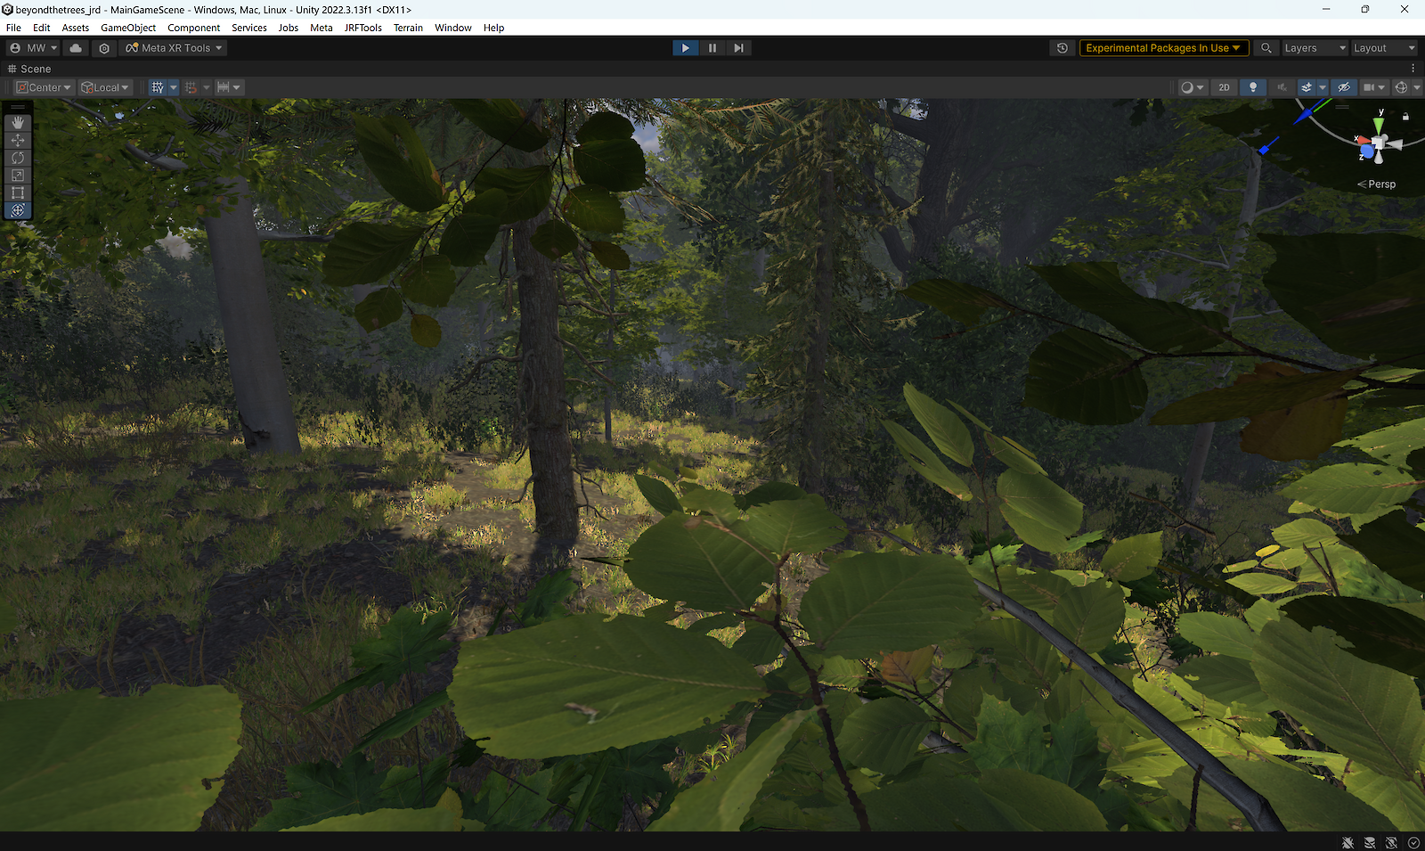Screen dimensions: 1425x851
Task: Unmute scene audio
Action: (1281, 86)
